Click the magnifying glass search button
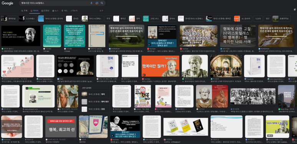The height and width of the screenshot is (144, 297). (x=102, y=3)
